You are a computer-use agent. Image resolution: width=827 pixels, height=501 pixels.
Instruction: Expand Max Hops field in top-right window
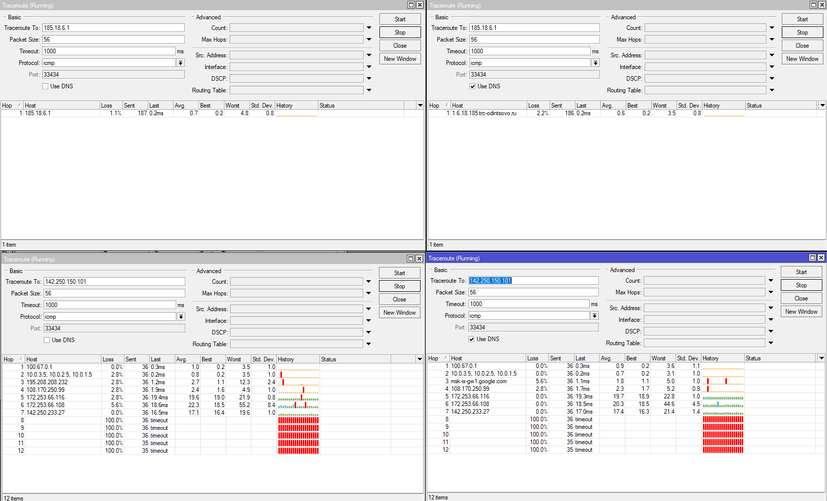pyautogui.click(x=772, y=40)
